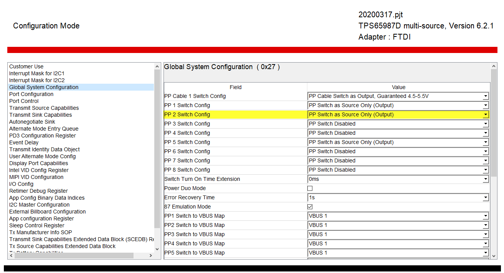Select I/O Config in the list
This screenshot has width=504, height=273.
click(21, 184)
